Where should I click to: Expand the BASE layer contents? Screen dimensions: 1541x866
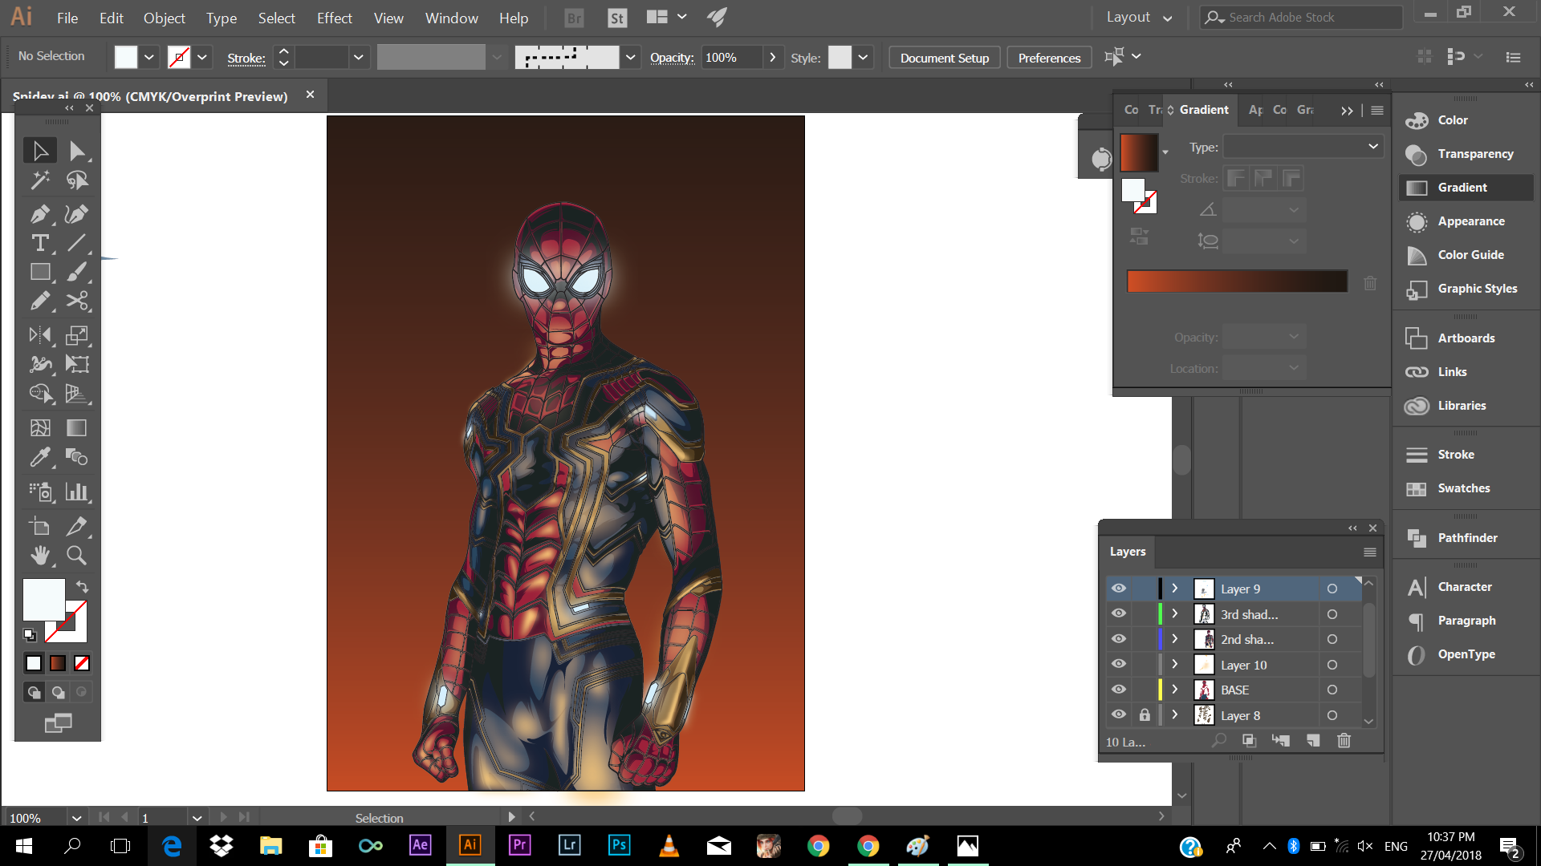coord(1175,690)
